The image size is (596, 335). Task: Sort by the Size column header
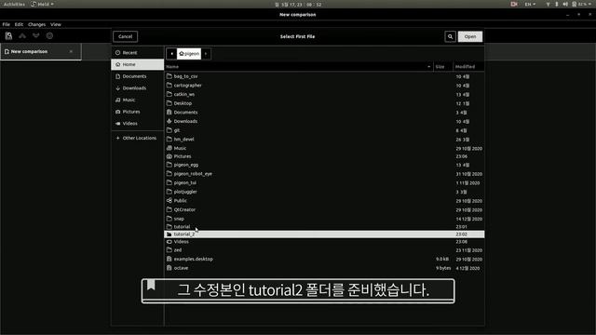point(443,66)
